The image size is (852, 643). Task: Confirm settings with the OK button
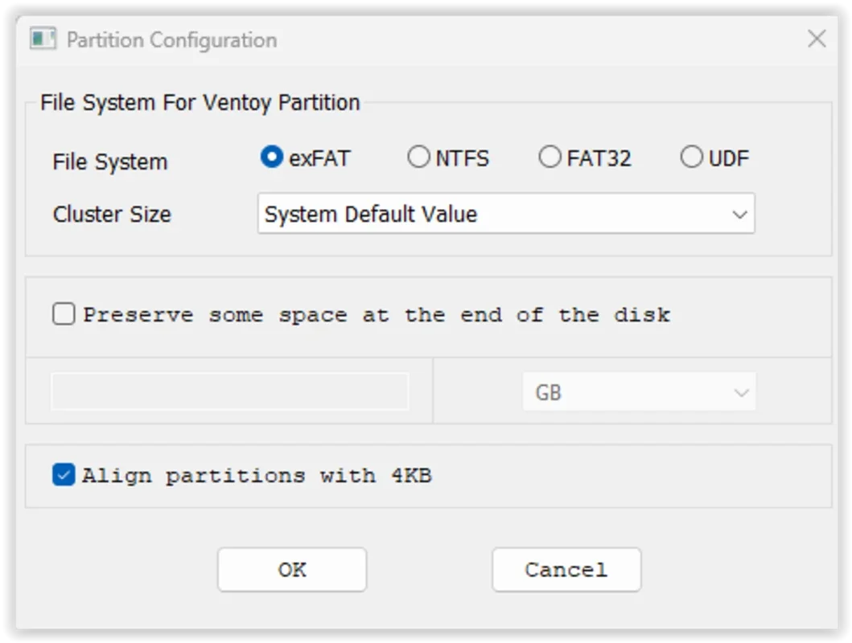[292, 570]
